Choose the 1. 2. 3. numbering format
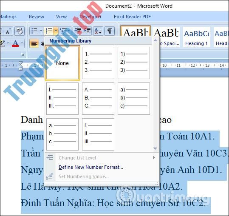This screenshot has height=216, width=229. 98,63
